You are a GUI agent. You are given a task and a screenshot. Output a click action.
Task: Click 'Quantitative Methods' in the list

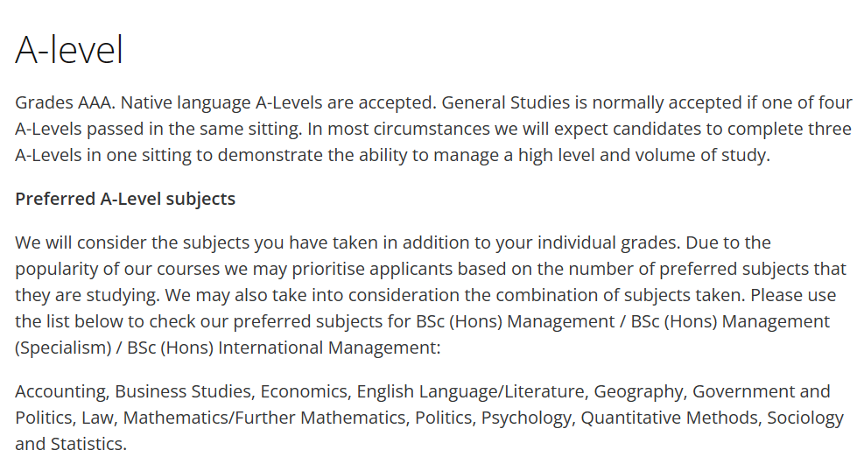[x=669, y=418]
